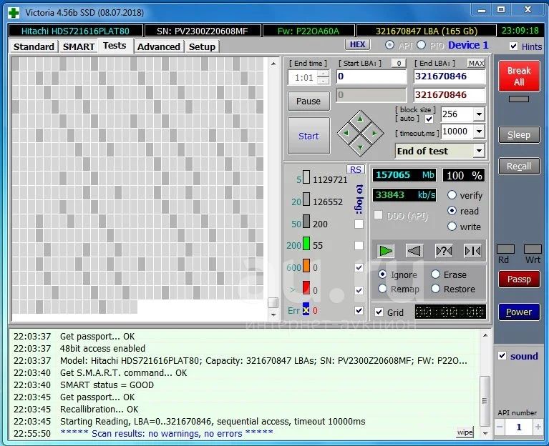Click the red Passp button
The height and width of the screenshot is (446, 549).
(x=519, y=279)
